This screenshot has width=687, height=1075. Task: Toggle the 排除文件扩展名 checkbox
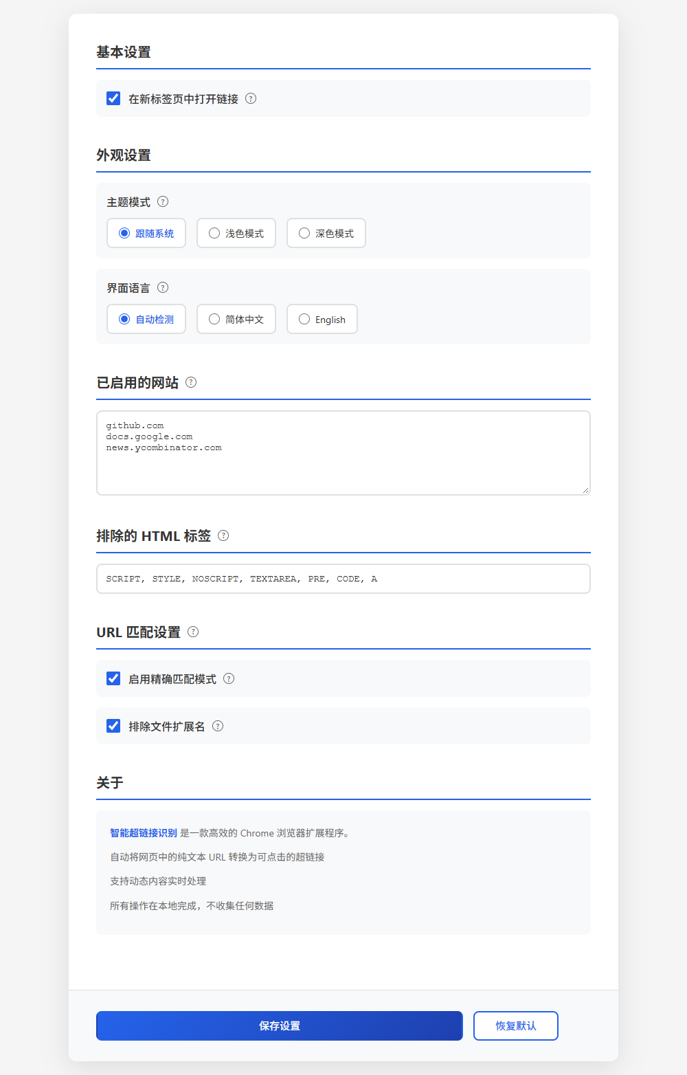point(113,726)
